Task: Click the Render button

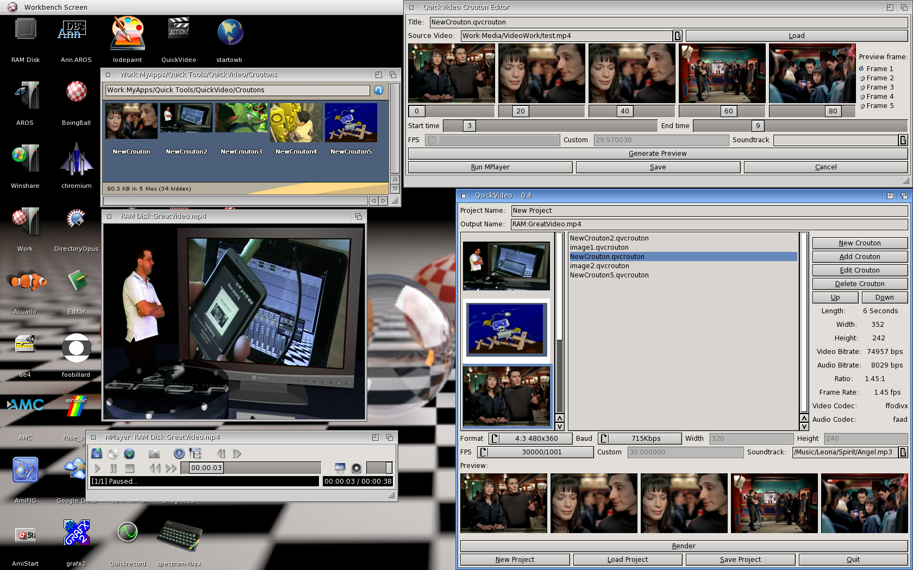Action: click(x=683, y=546)
